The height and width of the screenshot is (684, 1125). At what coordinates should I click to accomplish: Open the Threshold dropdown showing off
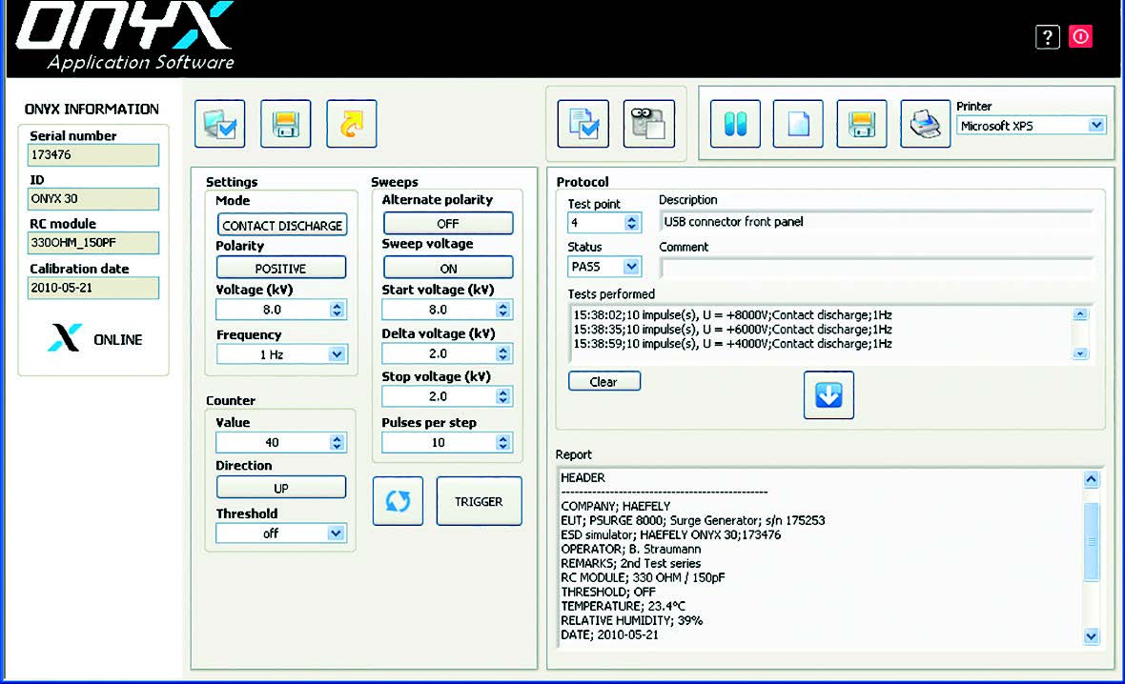[336, 533]
